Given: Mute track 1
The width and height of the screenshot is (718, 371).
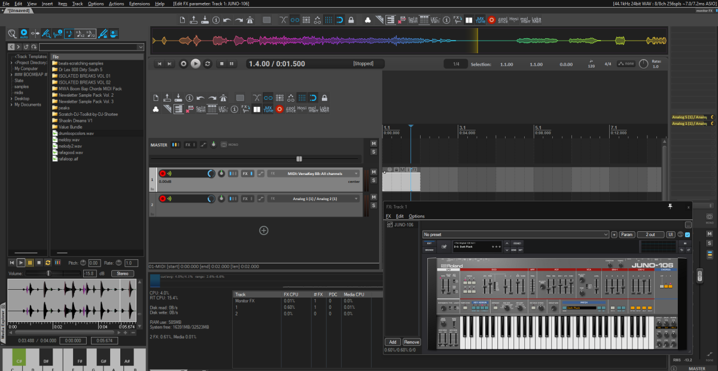Looking at the screenshot, I should pyautogui.click(x=373, y=172).
